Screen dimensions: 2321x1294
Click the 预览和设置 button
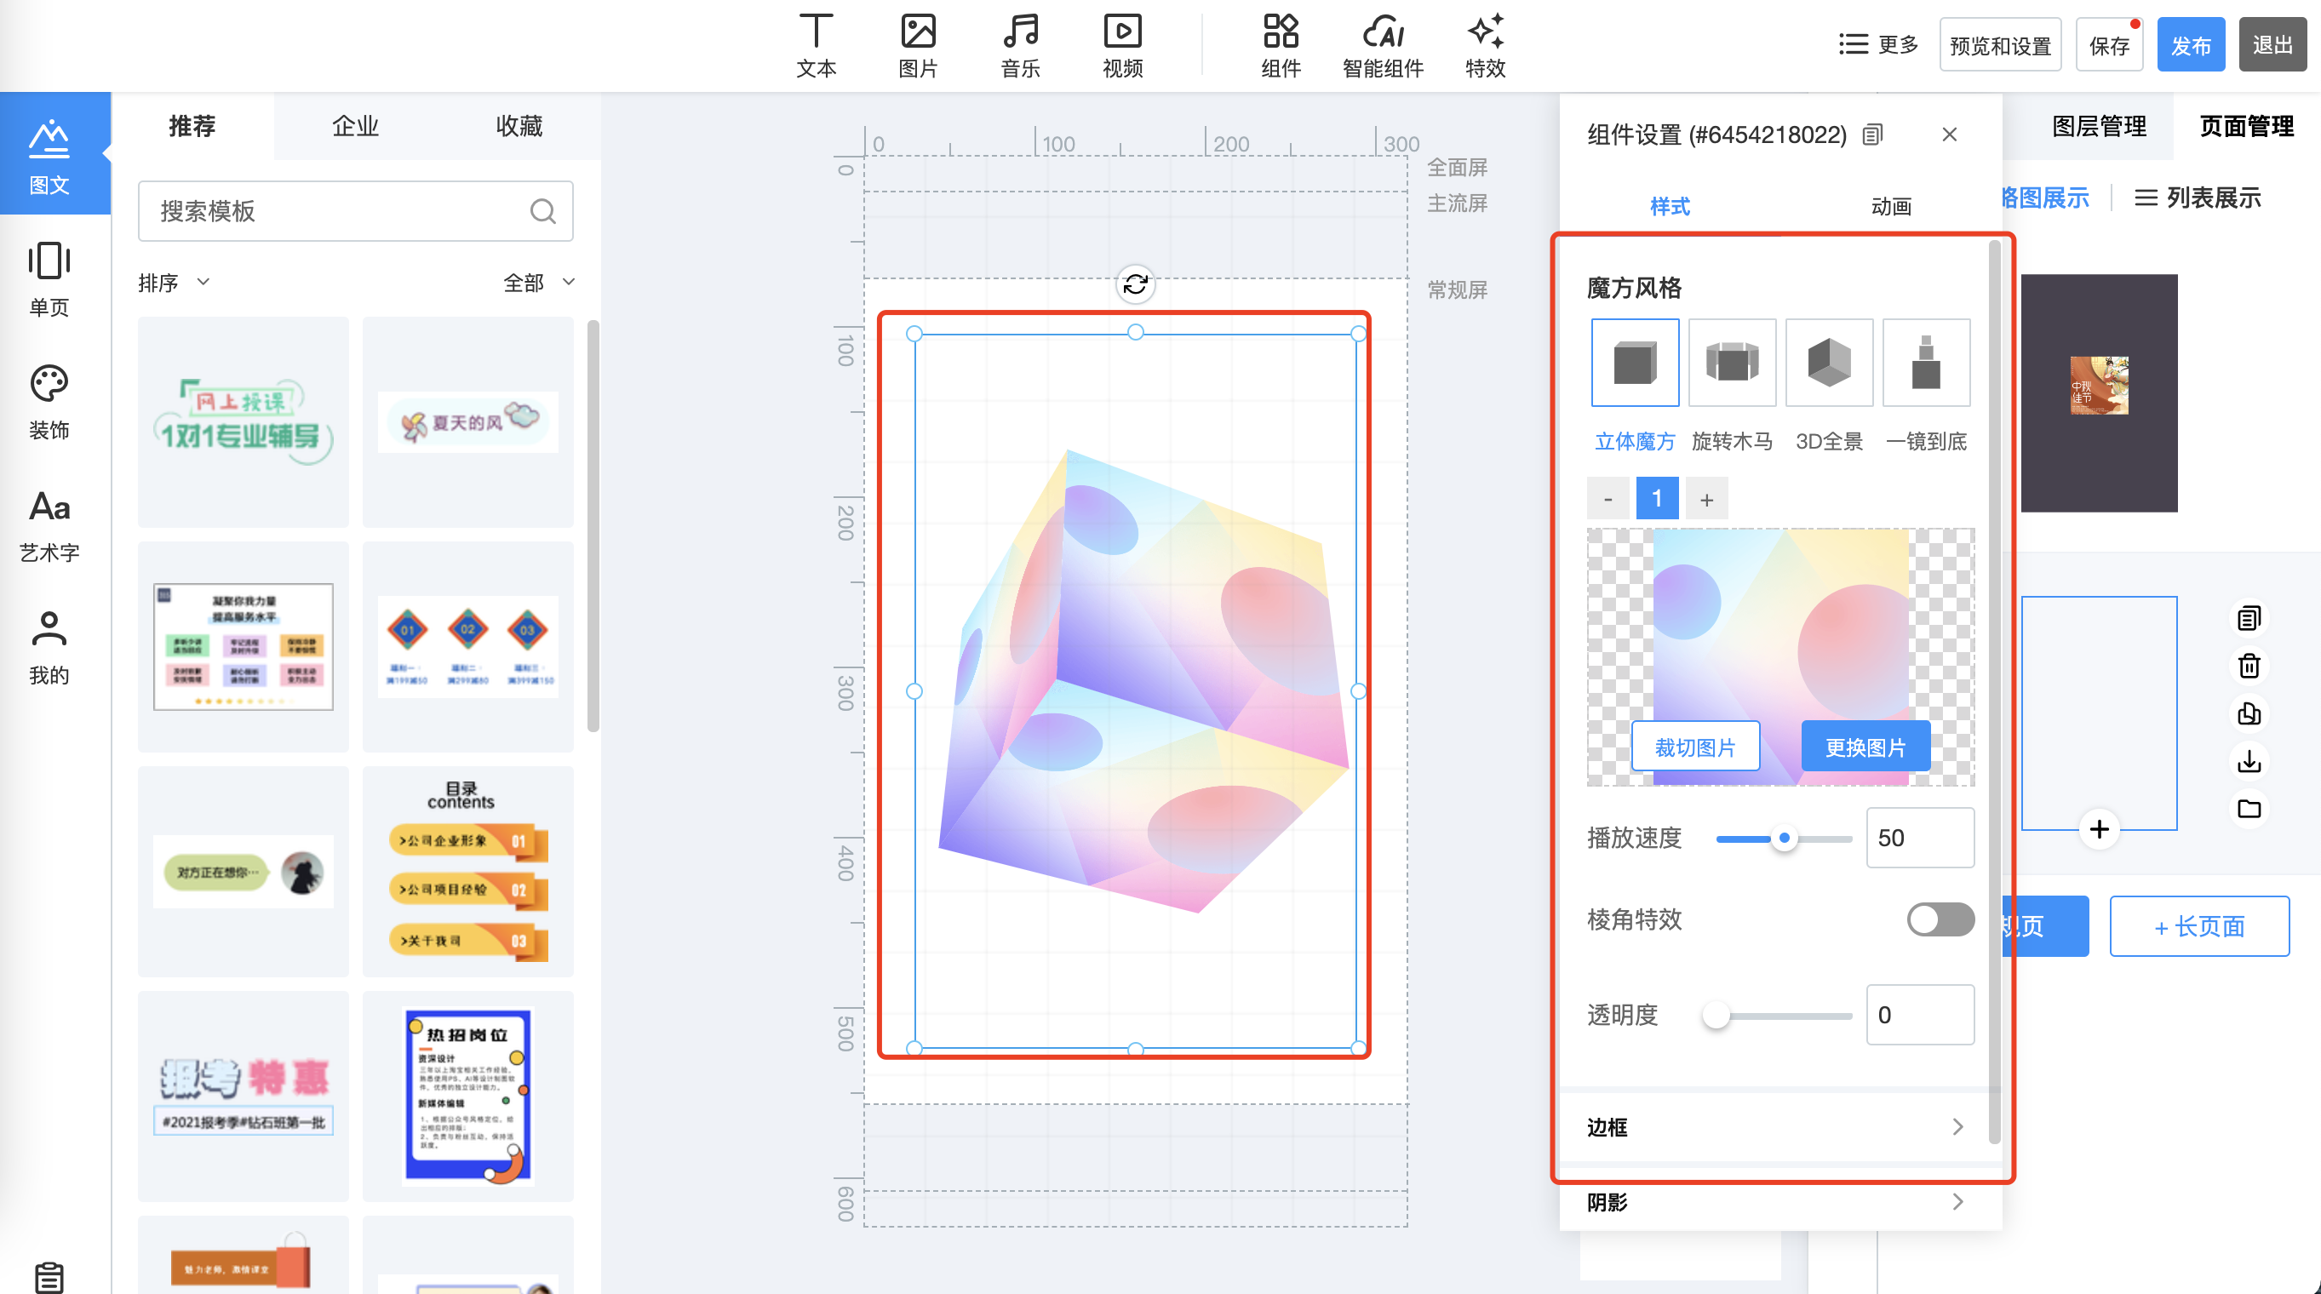[2000, 45]
